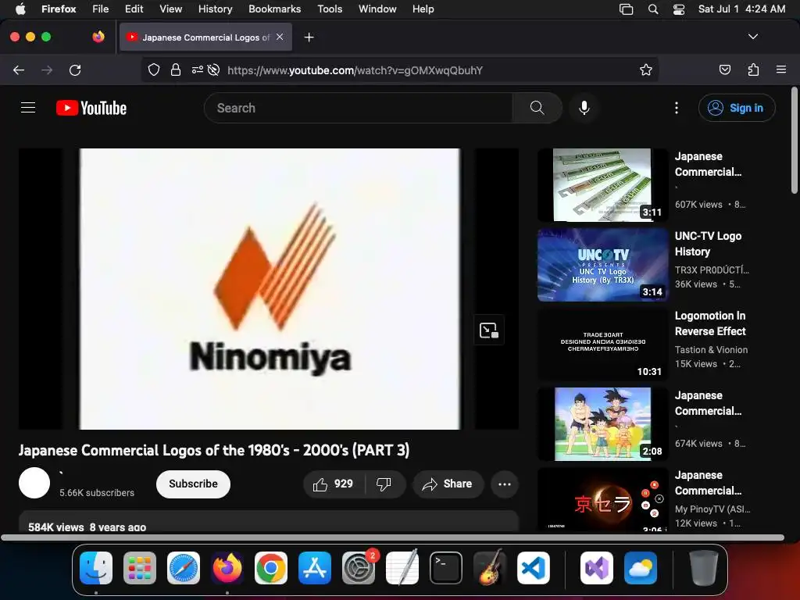Click the page vertical scrollbar
The height and width of the screenshot is (600, 800).
tap(795, 141)
